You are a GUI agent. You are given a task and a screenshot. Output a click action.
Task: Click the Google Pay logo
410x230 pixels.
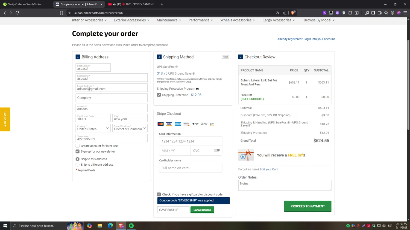(204, 124)
